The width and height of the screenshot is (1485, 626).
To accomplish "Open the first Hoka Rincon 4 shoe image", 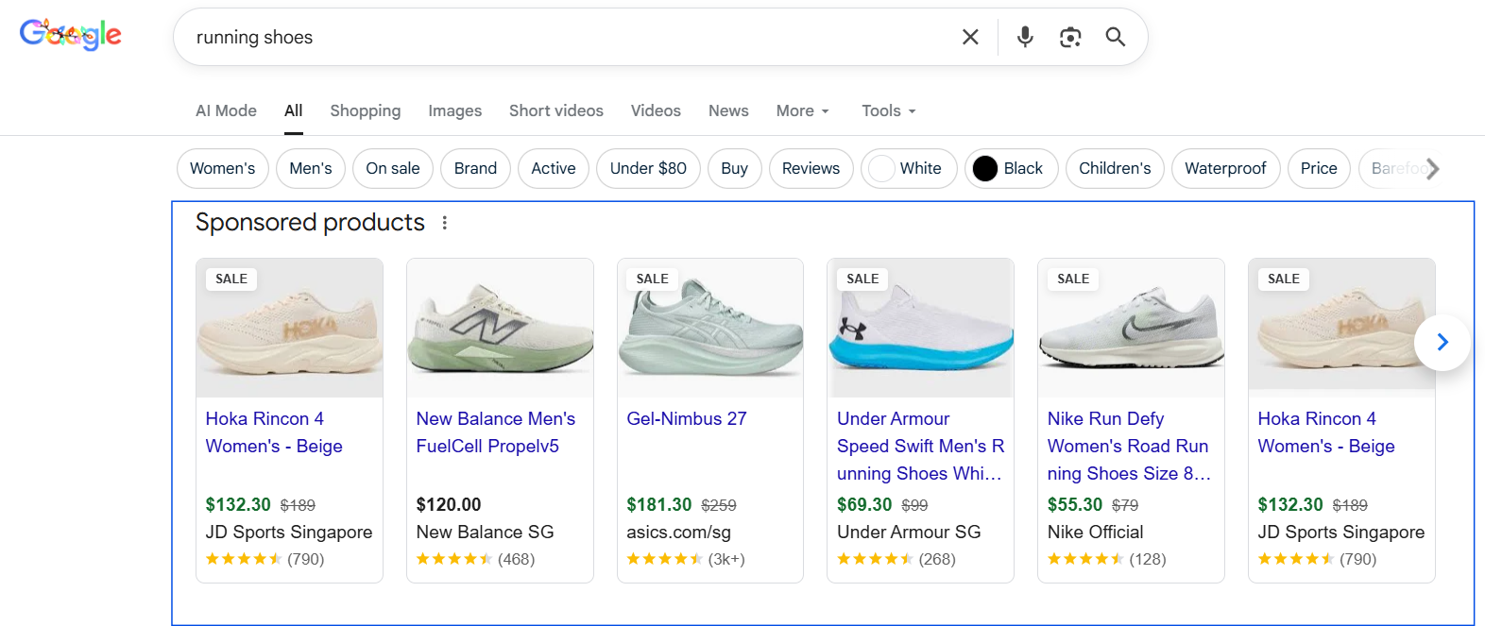I will [290, 328].
